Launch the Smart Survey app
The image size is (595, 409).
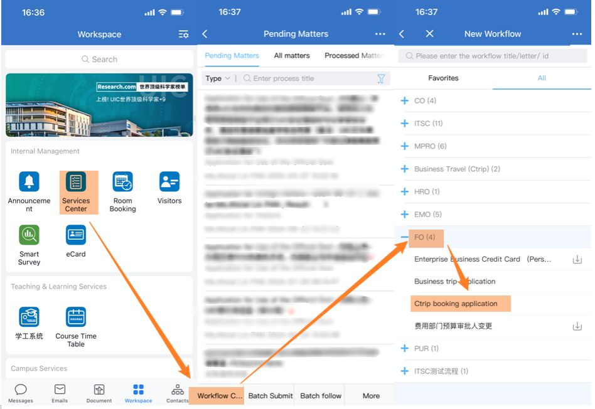pos(29,235)
